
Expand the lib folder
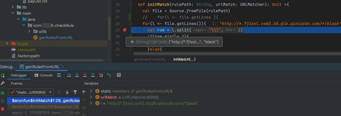coord(13,7)
